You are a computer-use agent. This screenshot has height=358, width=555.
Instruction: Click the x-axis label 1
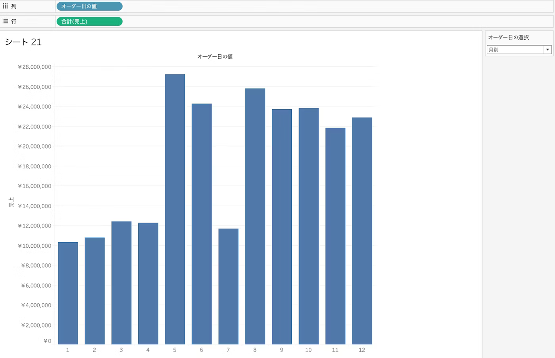click(68, 350)
